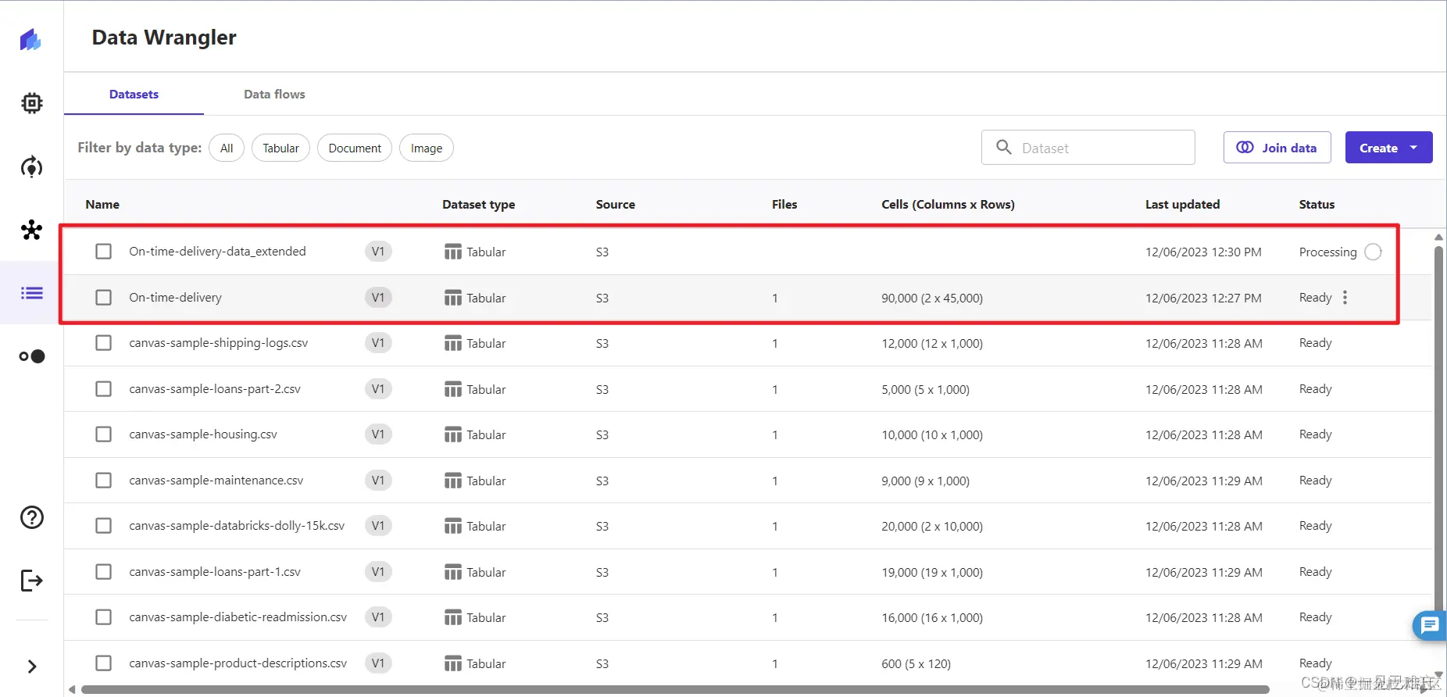
Task: Check canvas-sample-loans-part-1.csv row
Action: 103,571
